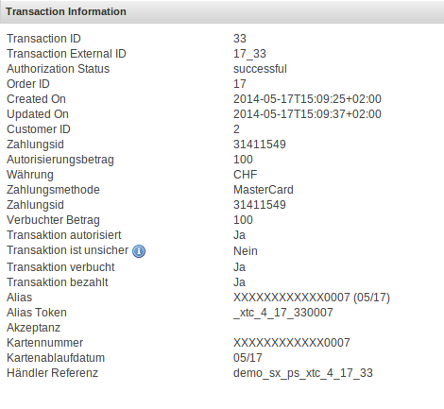
Task: Click the Verbuchter Betrag value 100
Action: point(243,220)
